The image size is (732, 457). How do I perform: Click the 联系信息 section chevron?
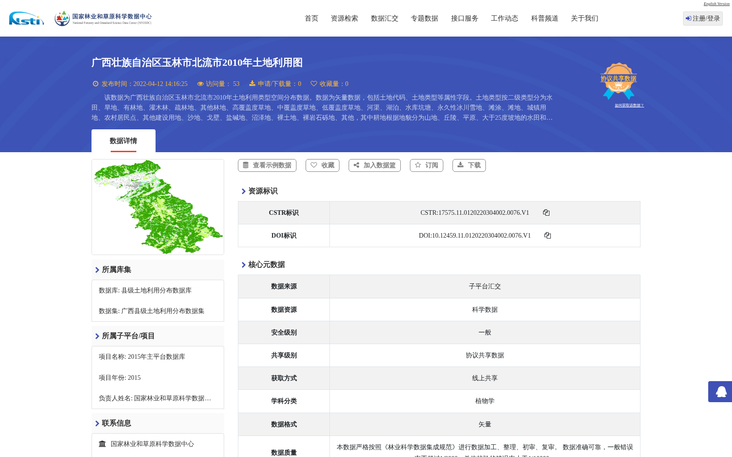[x=97, y=424]
